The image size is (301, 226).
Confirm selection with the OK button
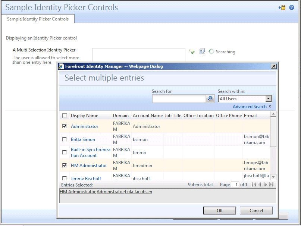[219, 210]
